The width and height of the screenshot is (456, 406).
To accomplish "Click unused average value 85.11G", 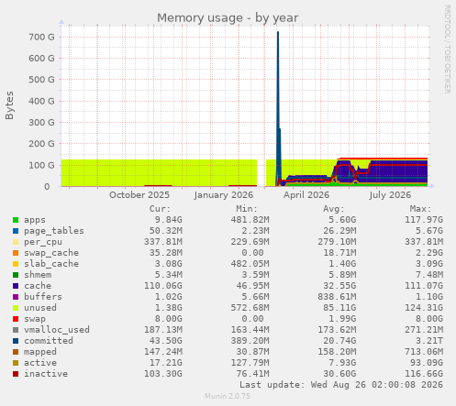I will point(339,308).
